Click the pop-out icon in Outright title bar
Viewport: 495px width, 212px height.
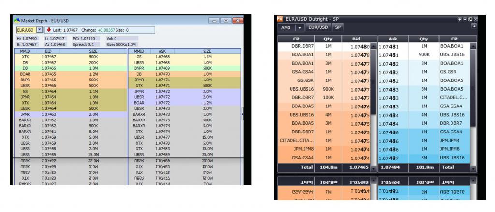470,19
